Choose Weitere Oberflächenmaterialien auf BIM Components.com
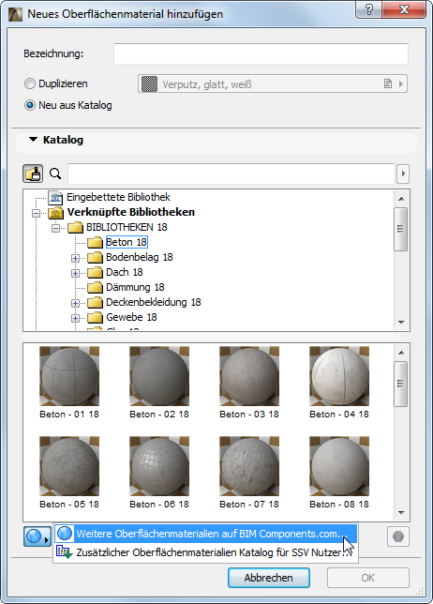 pyautogui.click(x=206, y=534)
